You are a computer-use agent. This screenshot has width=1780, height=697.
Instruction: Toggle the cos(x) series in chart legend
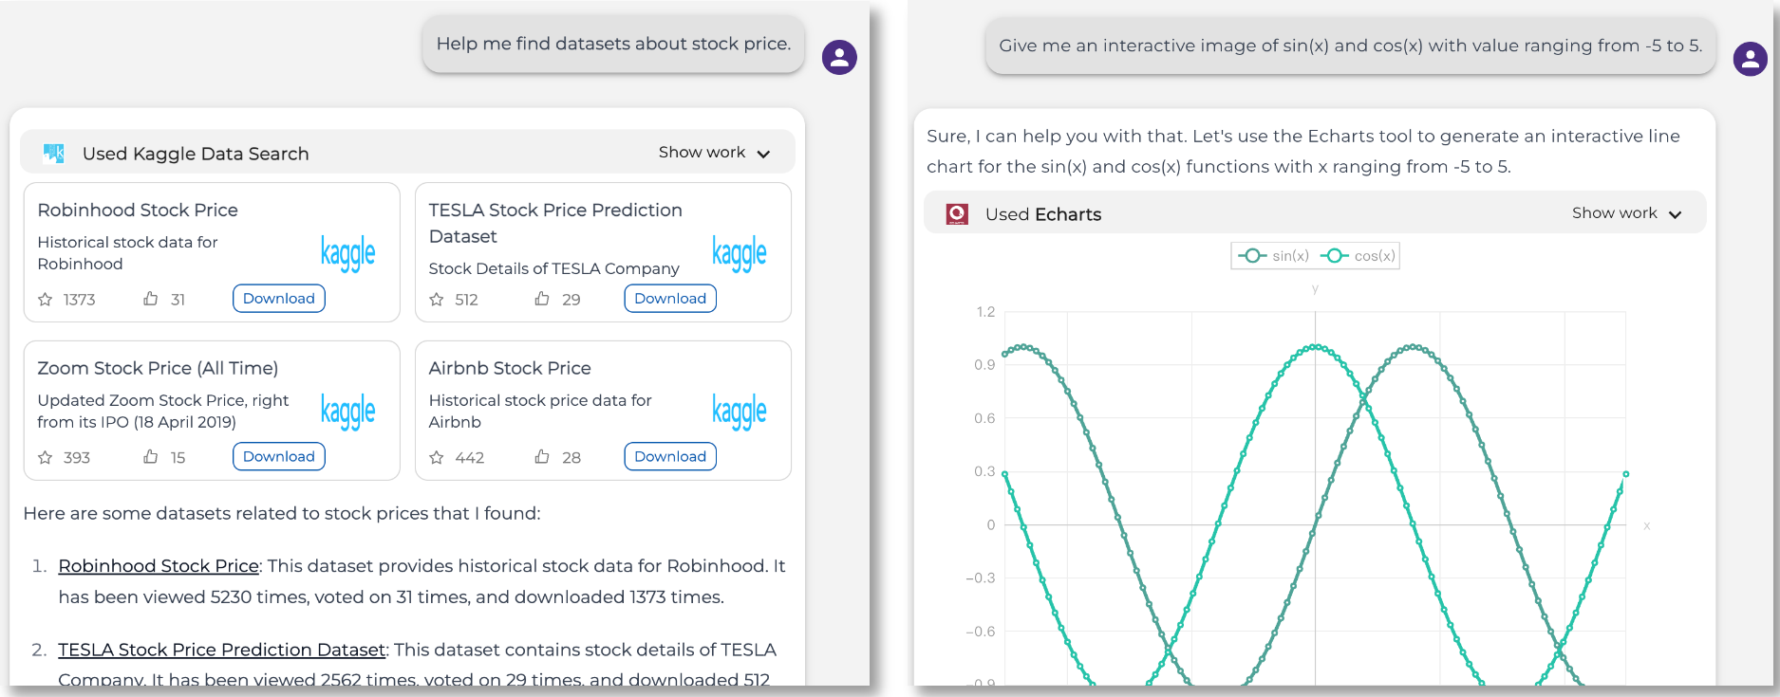[x=1358, y=256]
